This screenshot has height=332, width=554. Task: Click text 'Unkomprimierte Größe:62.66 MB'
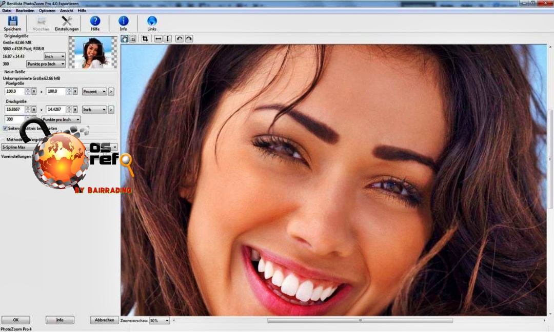pos(31,78)
